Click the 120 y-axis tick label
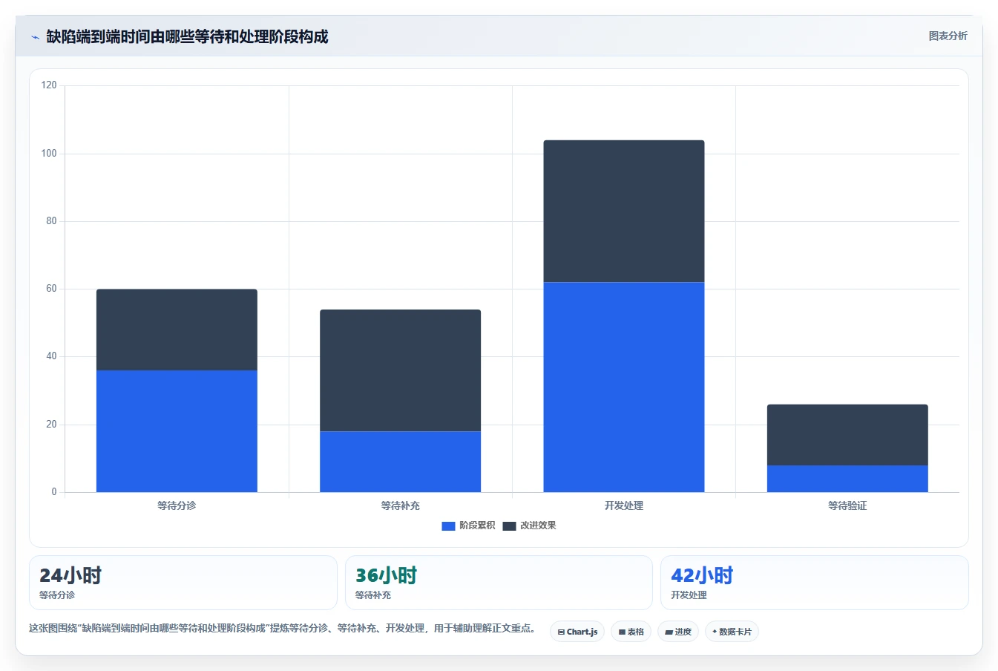 point(49,85)
